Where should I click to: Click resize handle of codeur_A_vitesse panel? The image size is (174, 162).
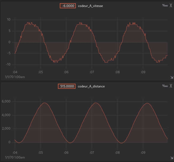click(x=171, y=78)
